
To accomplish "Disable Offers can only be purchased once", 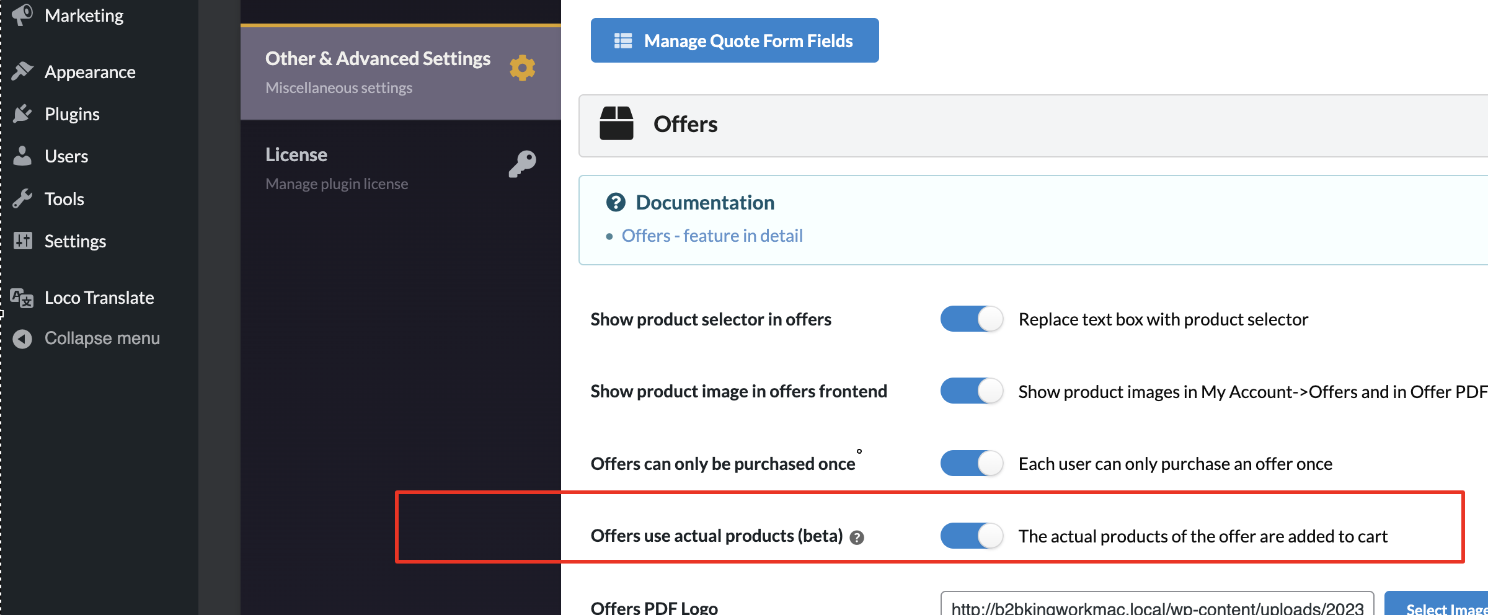I will click(972, 463).
